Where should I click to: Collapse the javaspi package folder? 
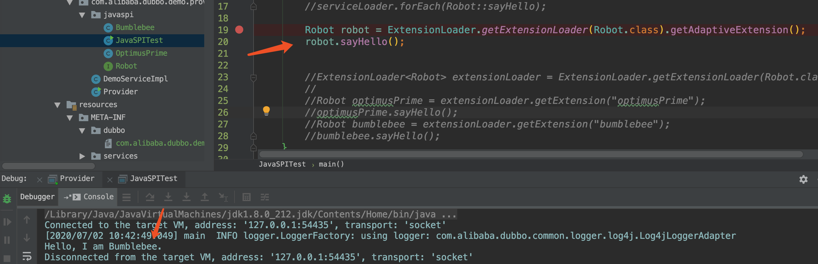click(82, 15)
